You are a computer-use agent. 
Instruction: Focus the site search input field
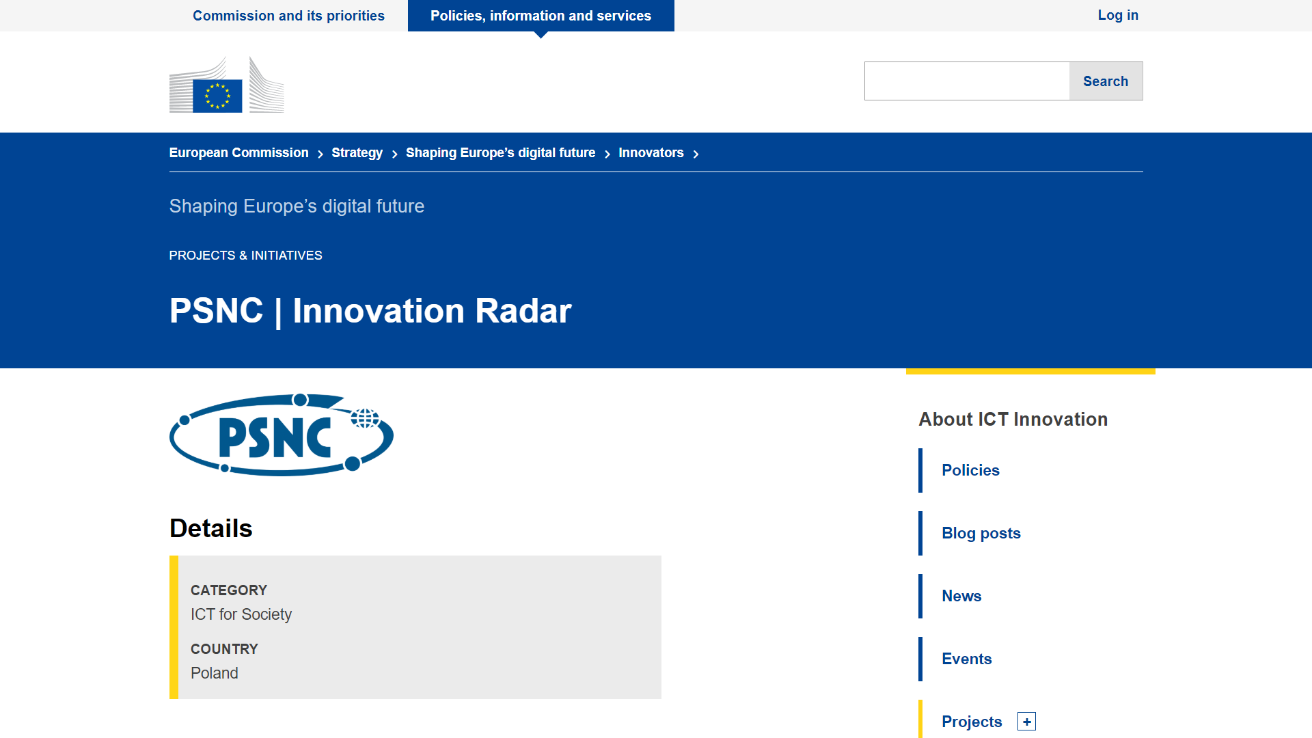(967, 81)
